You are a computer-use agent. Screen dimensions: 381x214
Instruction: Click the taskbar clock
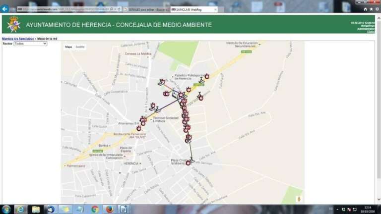click(368, 210)
